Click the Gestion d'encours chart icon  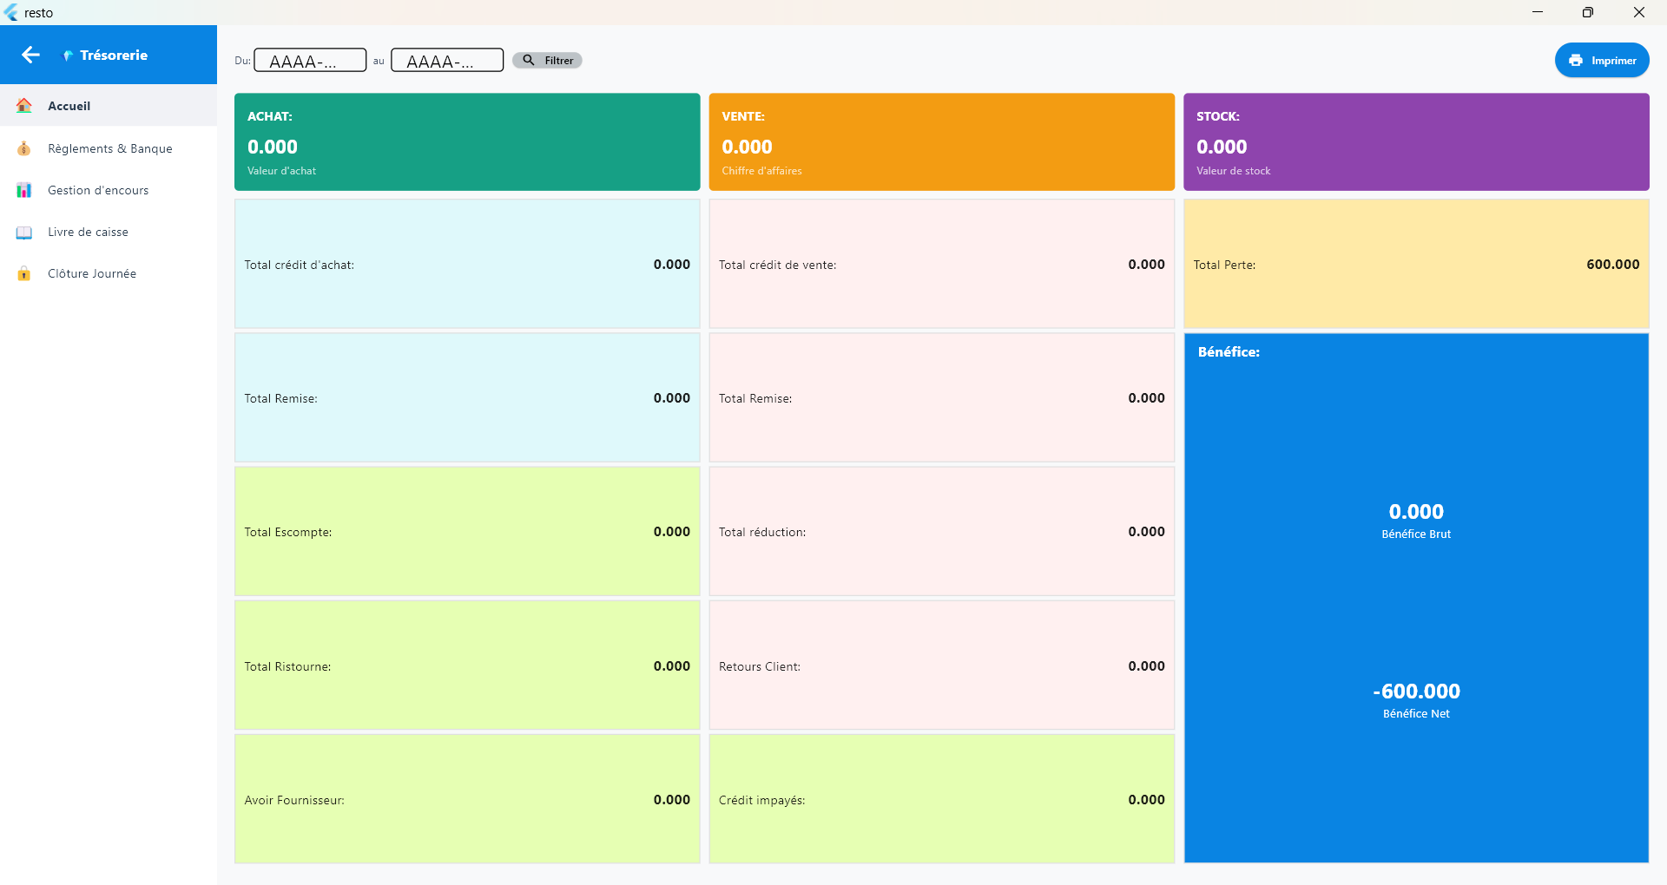click(24, 190)
